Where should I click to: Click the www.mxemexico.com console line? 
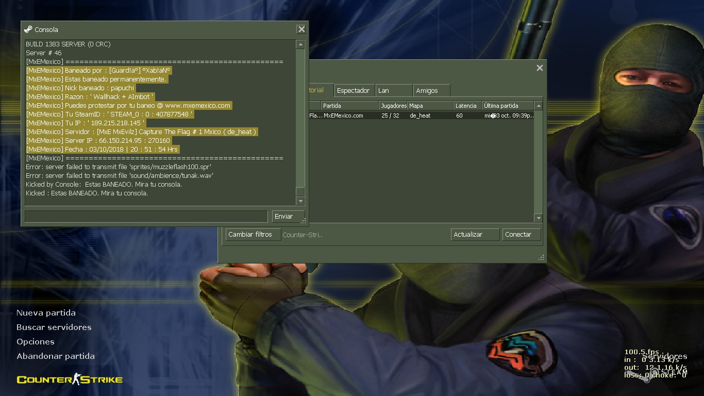(x=128, y=105)
